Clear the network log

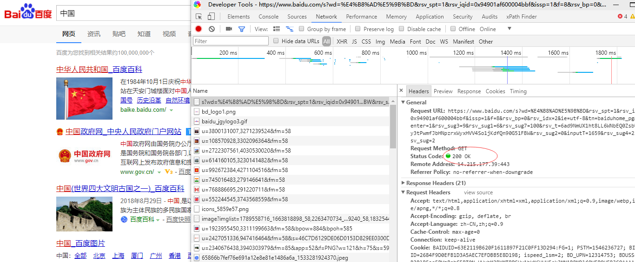point(212,29)
